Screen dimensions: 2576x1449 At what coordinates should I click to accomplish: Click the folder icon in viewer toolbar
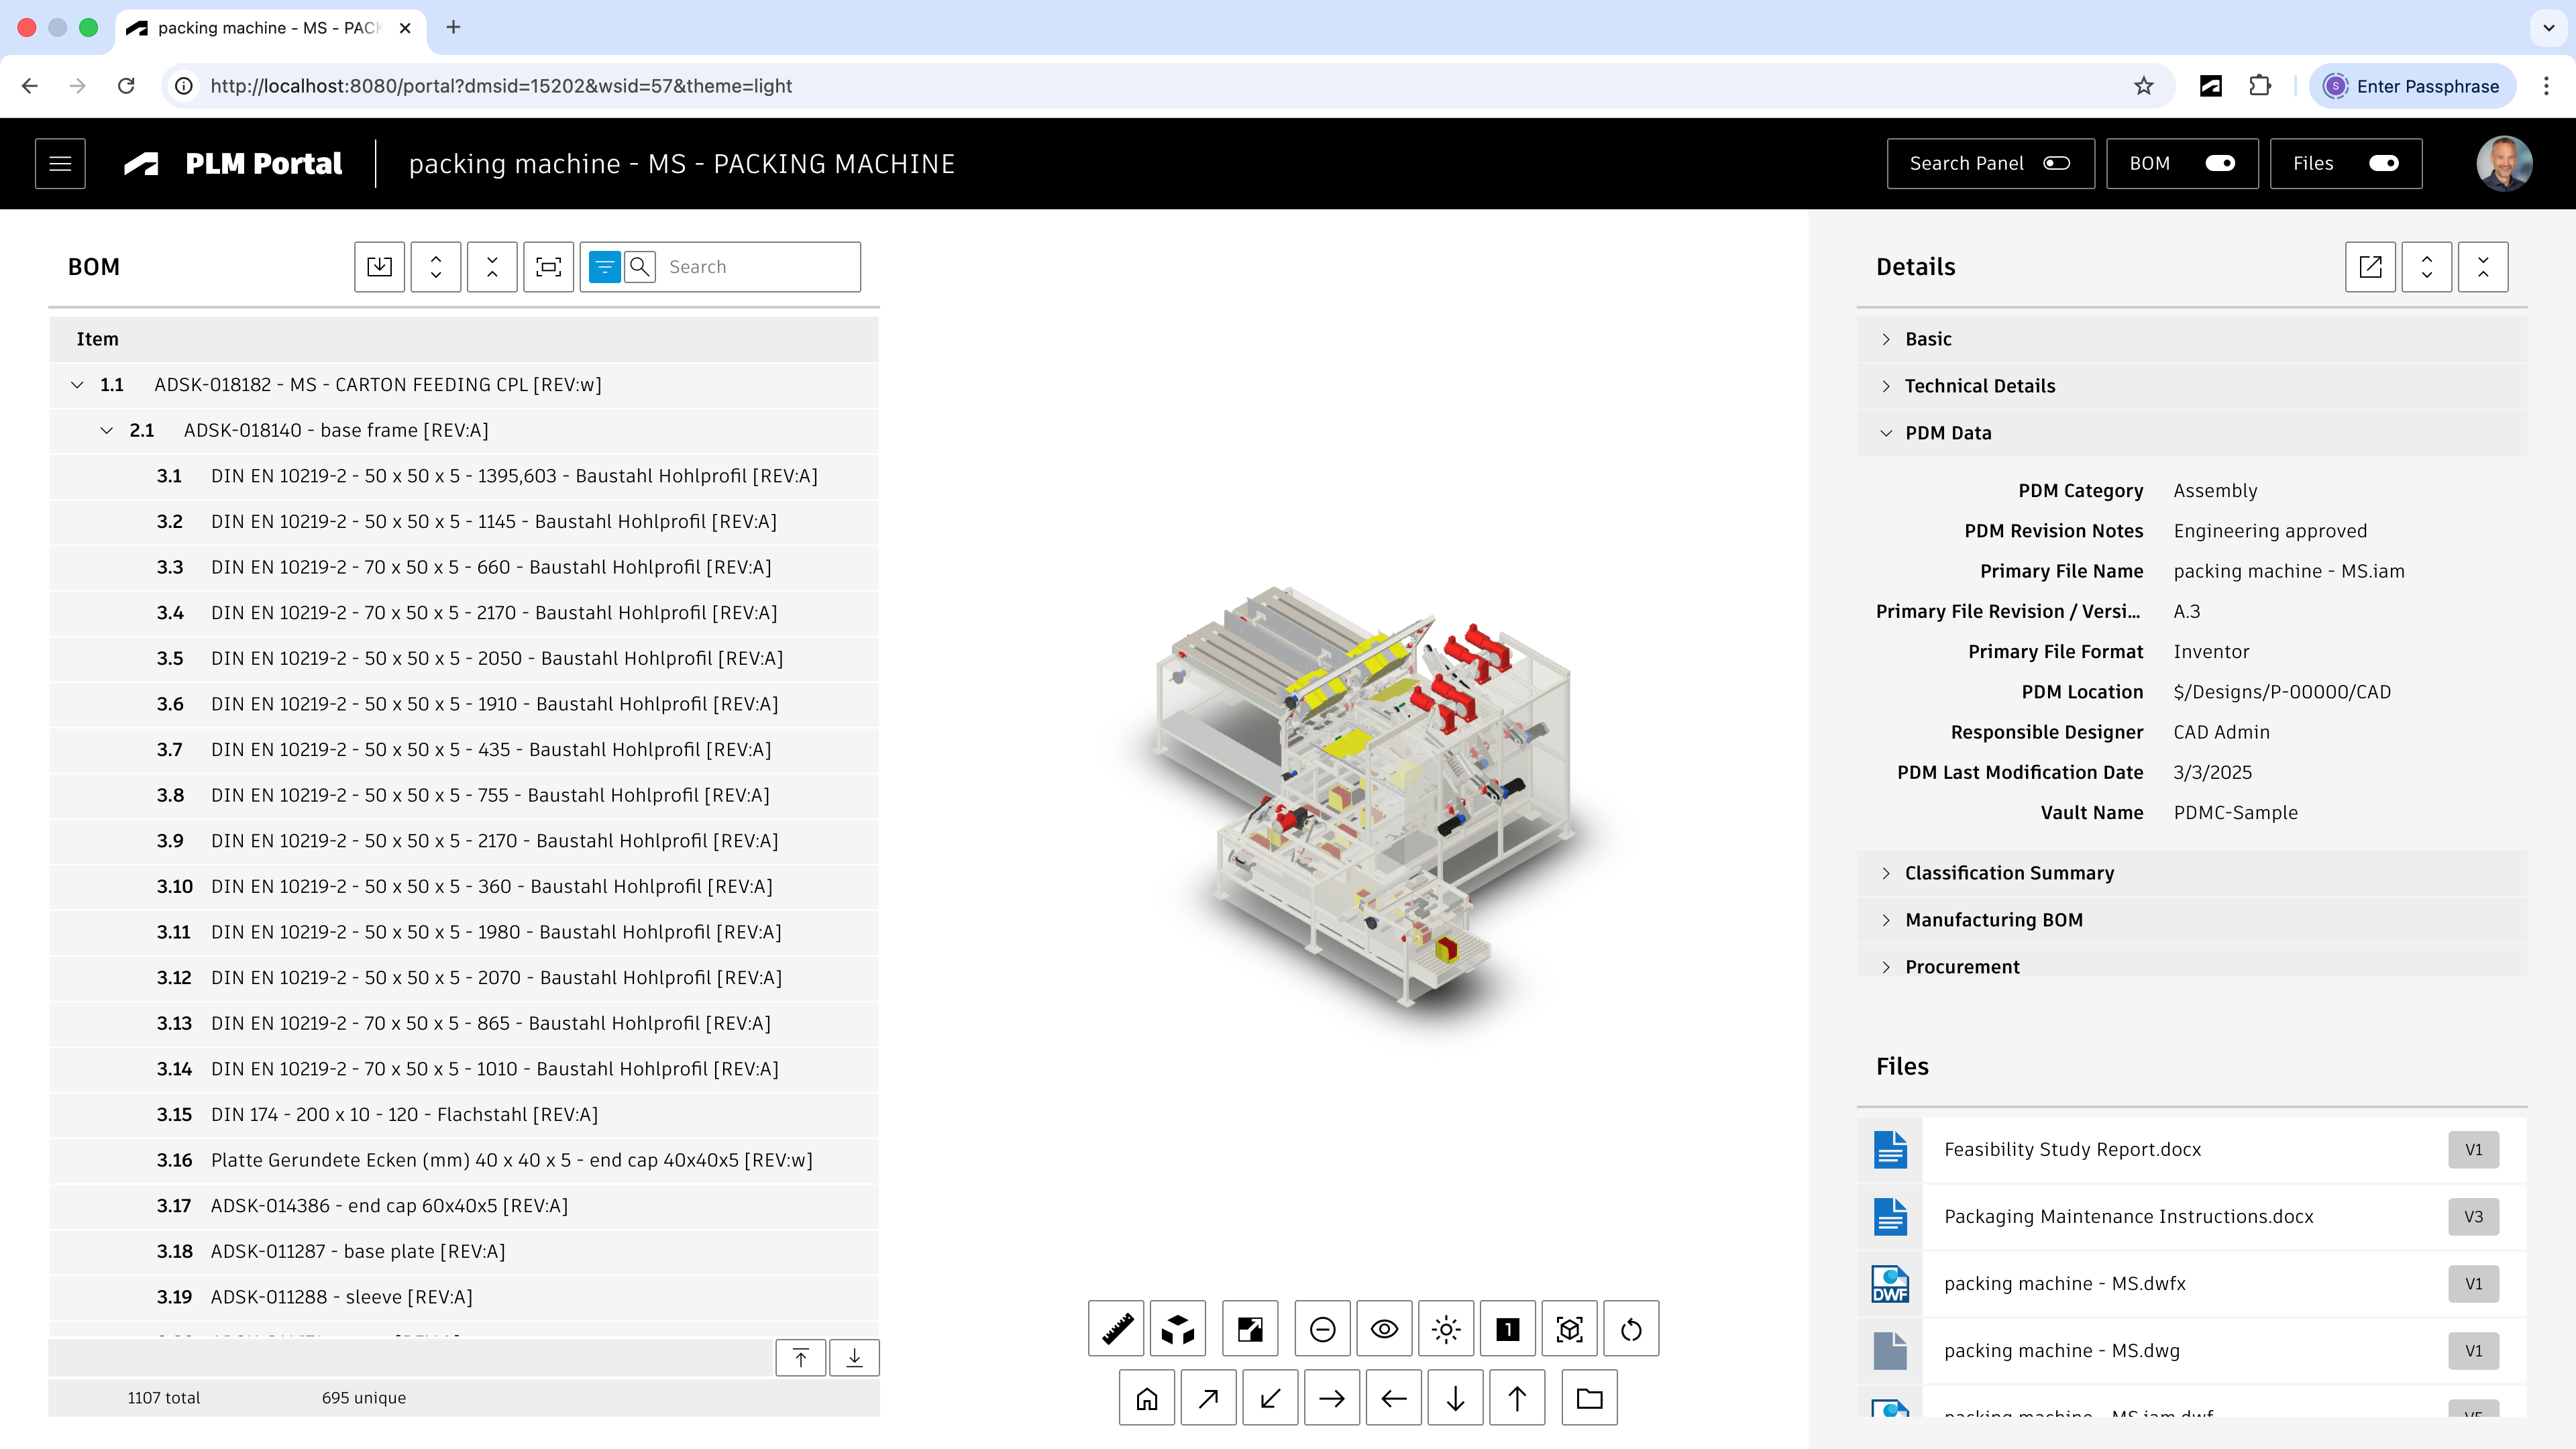point(1589,1398)
